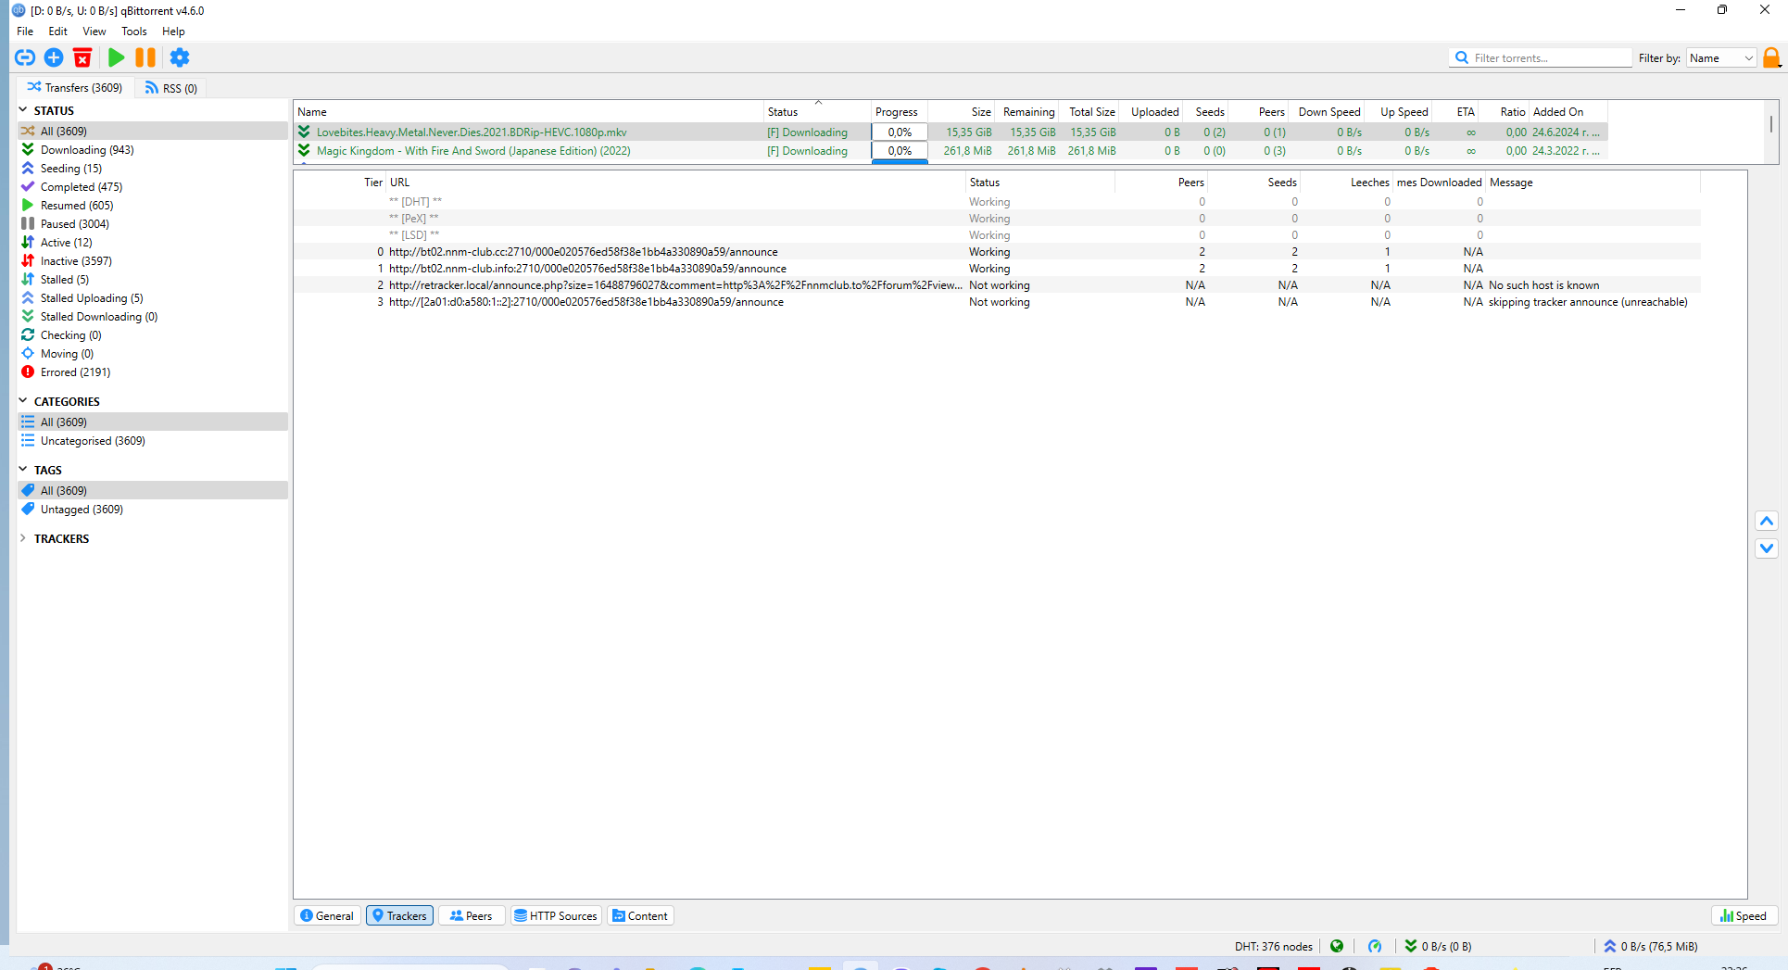The width and height of the screenshot is (1788, 970).
Task: Select All (3609) under CATEGORIES
Action: 153,422
